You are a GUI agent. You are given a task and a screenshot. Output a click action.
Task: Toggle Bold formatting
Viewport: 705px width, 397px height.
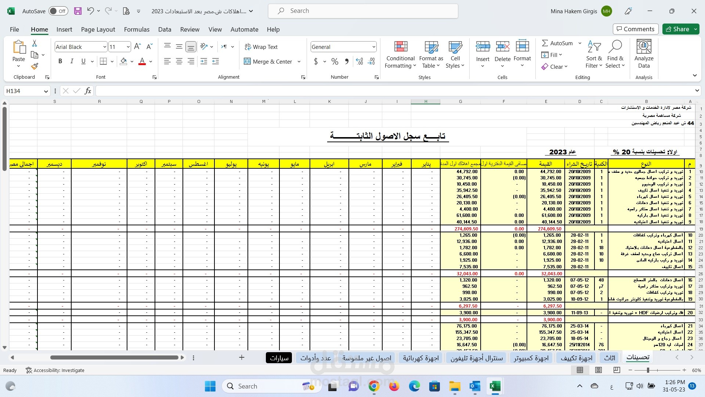60,61
